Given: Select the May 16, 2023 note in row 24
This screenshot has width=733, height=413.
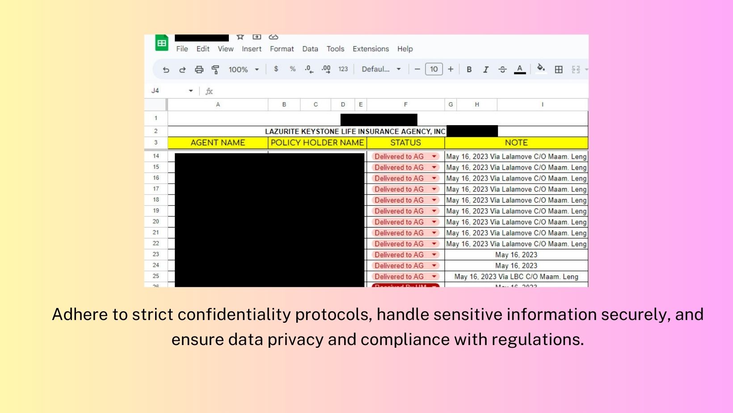Looking at the screenshot, I should click(516, 265).
